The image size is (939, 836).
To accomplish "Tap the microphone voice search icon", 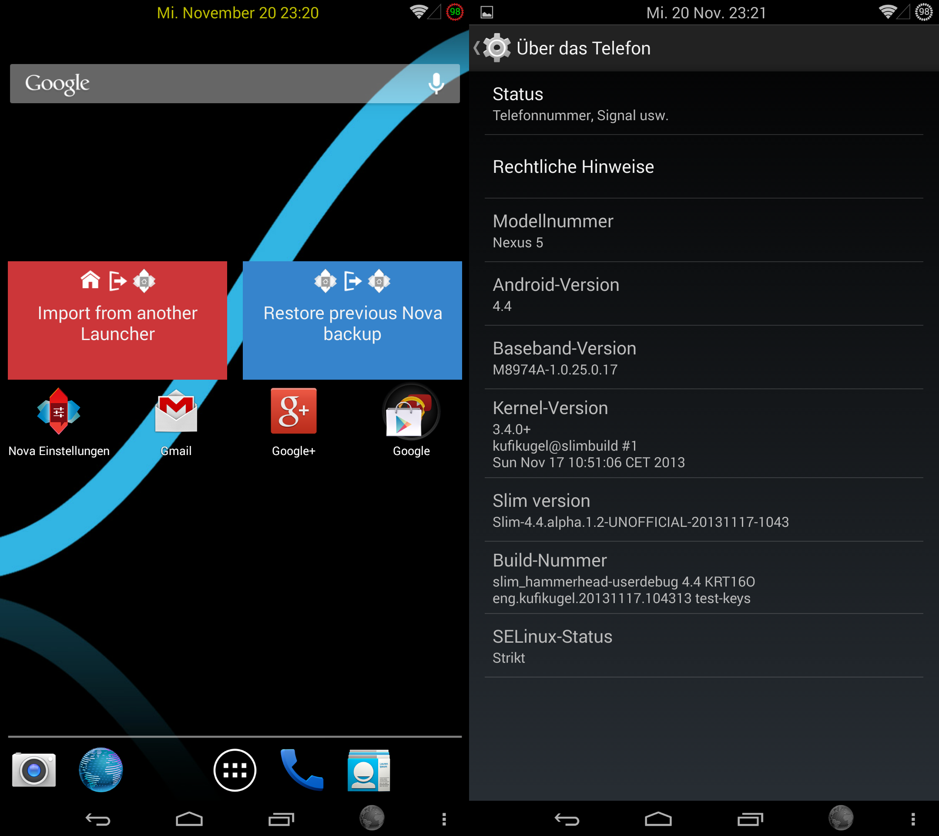I will pos(436,84).
